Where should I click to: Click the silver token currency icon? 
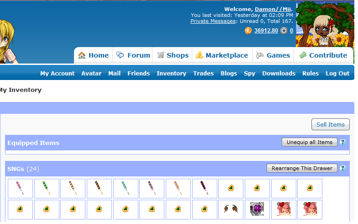[x=284, y=31]
